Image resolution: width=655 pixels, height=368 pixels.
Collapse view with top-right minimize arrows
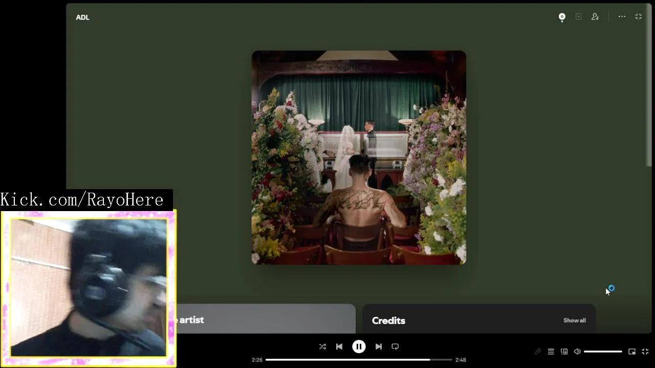point(639,17)
